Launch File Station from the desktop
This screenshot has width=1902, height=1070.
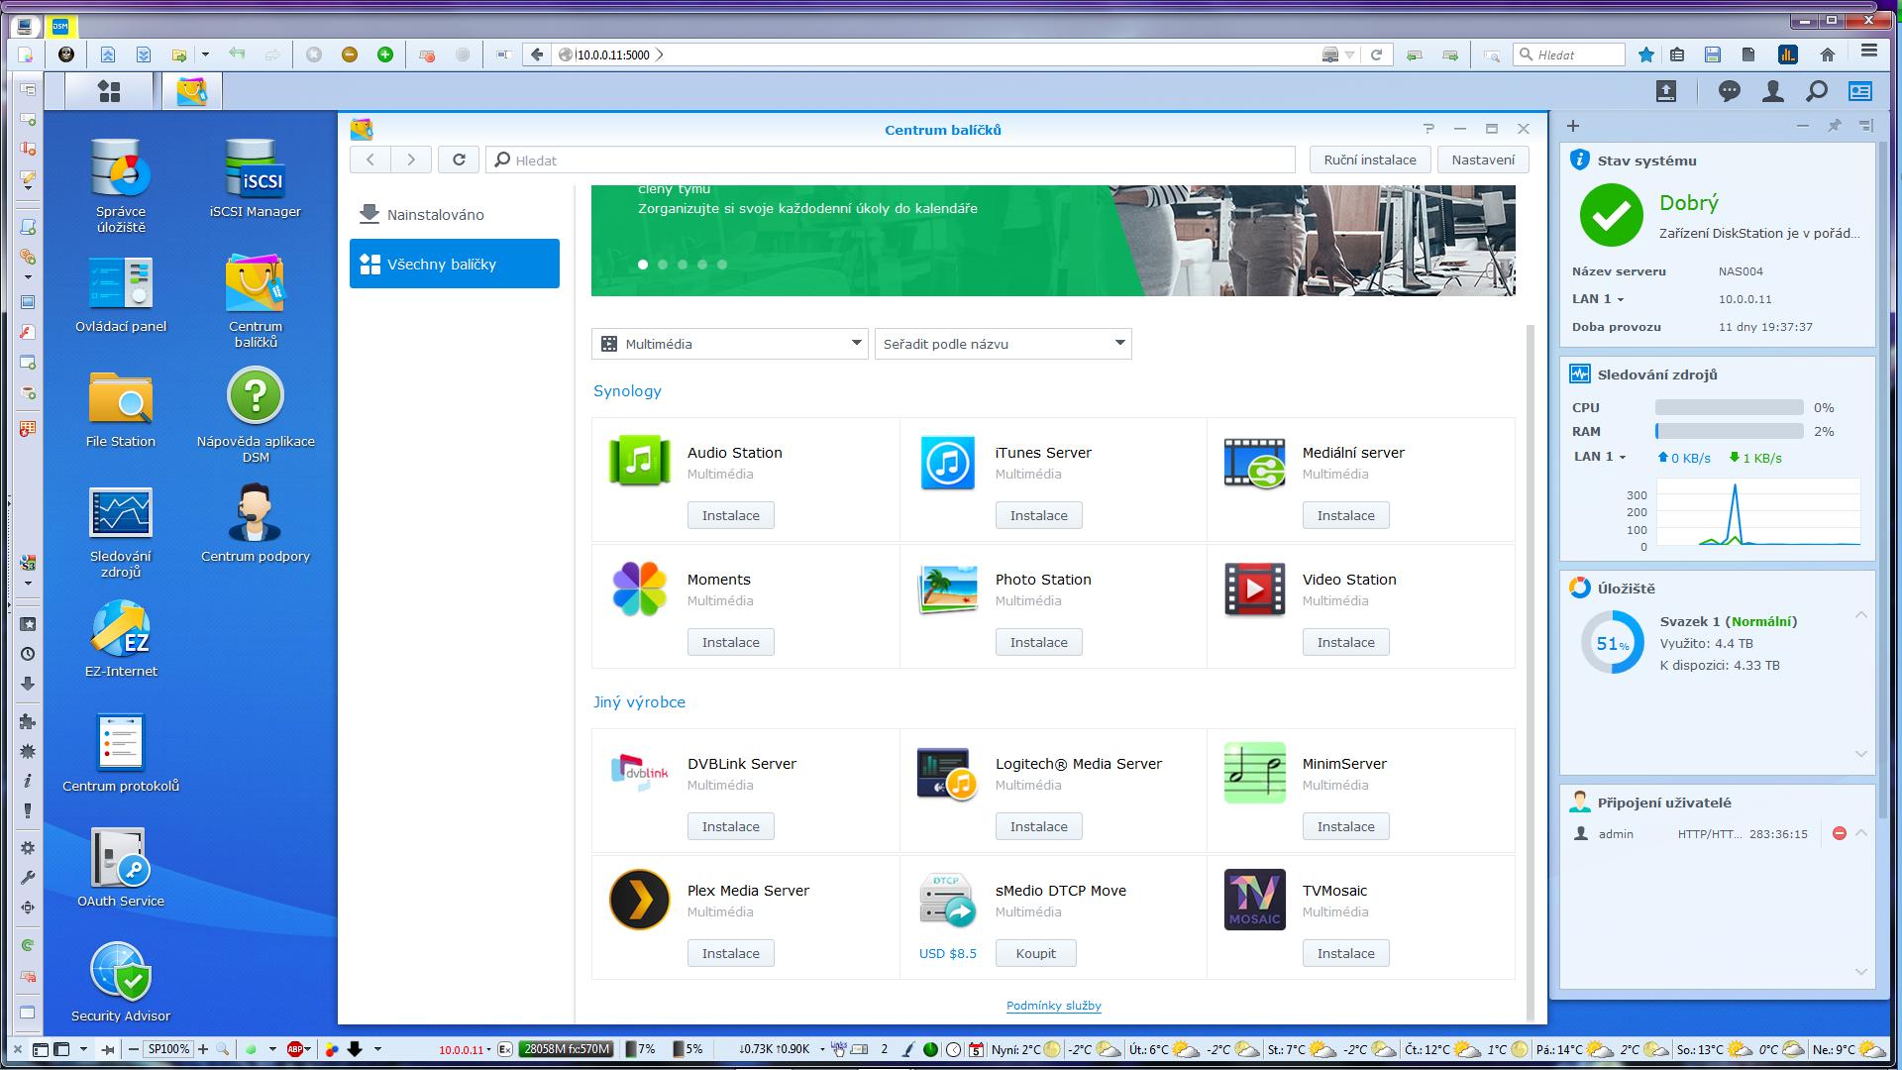[120, 398]
